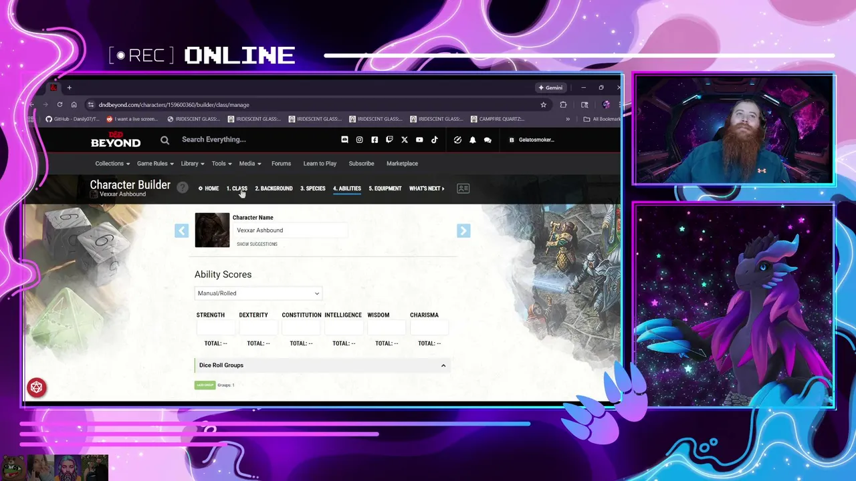Click Show Suggestions under character name
Image resolution: width=856 pixels, height=481 pixels.
(257, 244)
